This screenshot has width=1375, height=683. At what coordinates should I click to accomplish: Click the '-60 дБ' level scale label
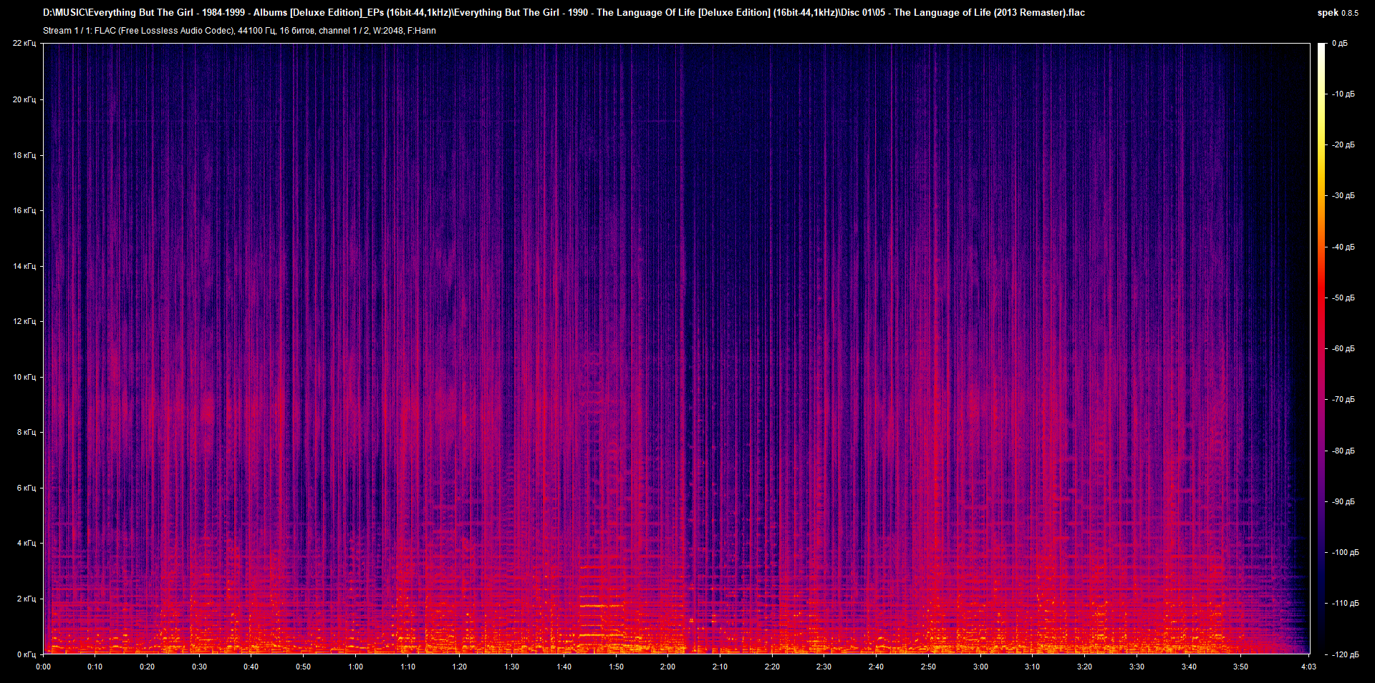(1343, 348)
